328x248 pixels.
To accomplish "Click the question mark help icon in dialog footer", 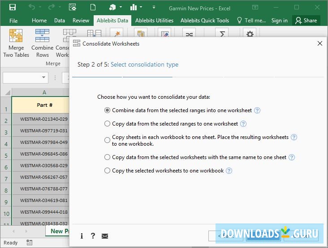I will point(93,235).
